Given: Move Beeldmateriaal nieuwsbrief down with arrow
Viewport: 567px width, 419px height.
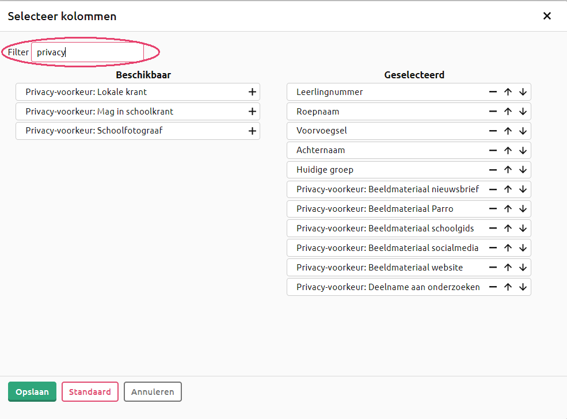Looking at the screenshot, I should click(523, 189).
